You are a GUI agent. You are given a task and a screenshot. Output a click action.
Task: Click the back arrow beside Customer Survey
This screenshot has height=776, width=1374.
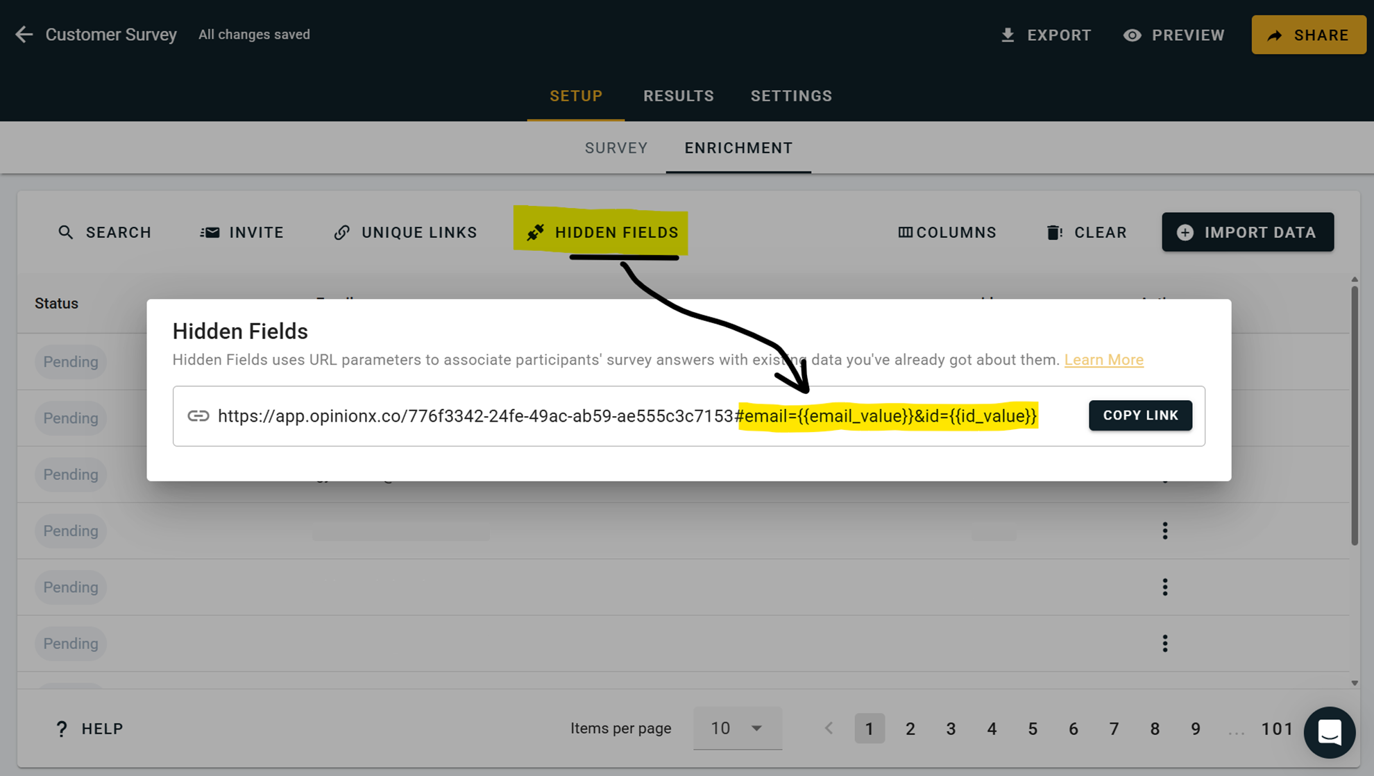coord(24,35)
